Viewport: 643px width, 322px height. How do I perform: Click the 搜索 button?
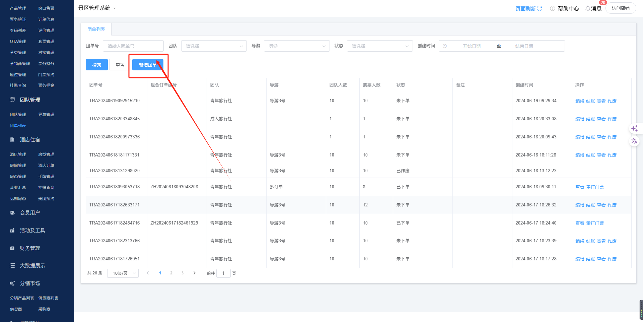point(96,65)
